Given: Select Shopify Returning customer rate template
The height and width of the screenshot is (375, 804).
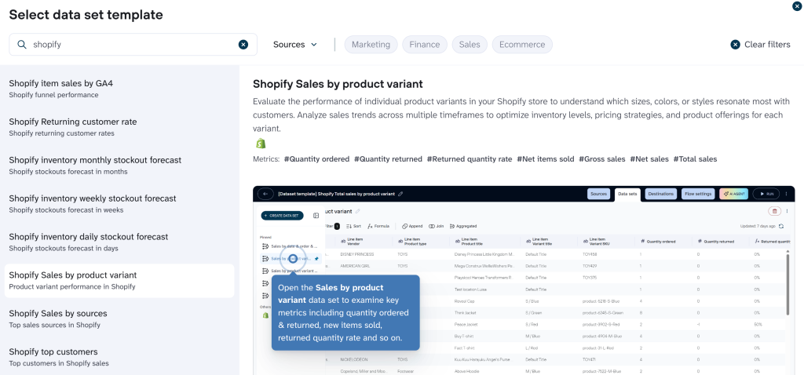Looking at the screenshot, I should pyautogui.click(x=119, y=126).
